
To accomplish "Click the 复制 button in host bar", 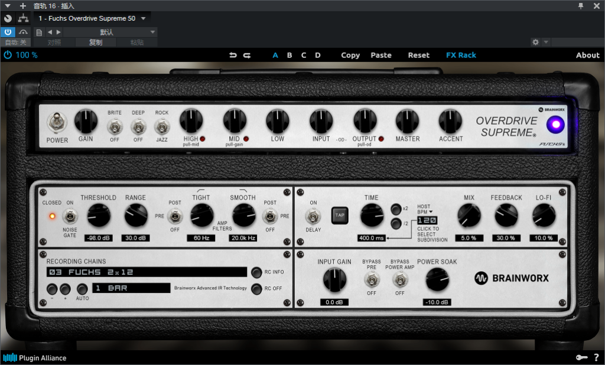I will click(96, 43).
